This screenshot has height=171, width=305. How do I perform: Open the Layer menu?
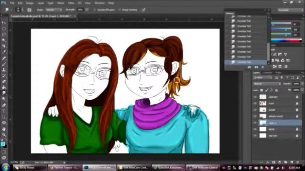click(x=41, y=3)
